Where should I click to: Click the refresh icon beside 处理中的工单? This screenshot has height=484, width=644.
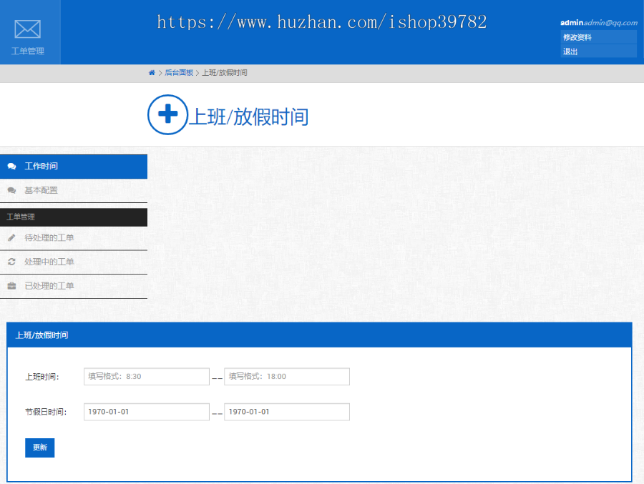tap(11, 262)
